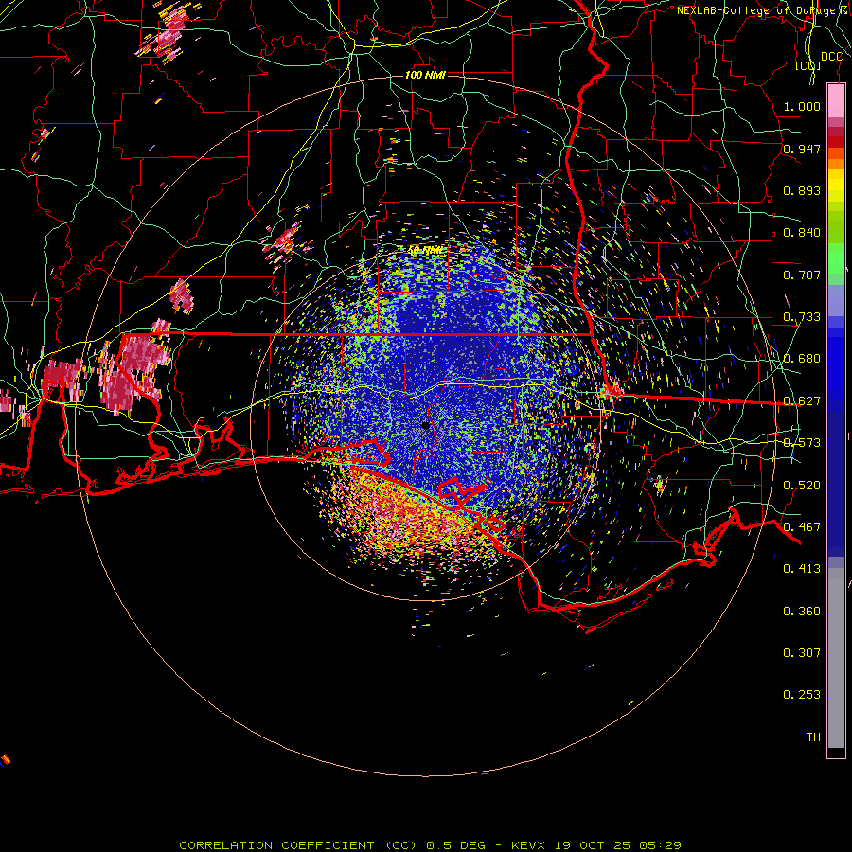
Task: Click the 0.893 scale value
Action: (x=802, y=190)
